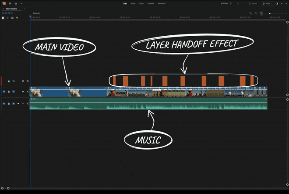
Task: Click fx badge on first statue clip
Action: tap(67, 88)
